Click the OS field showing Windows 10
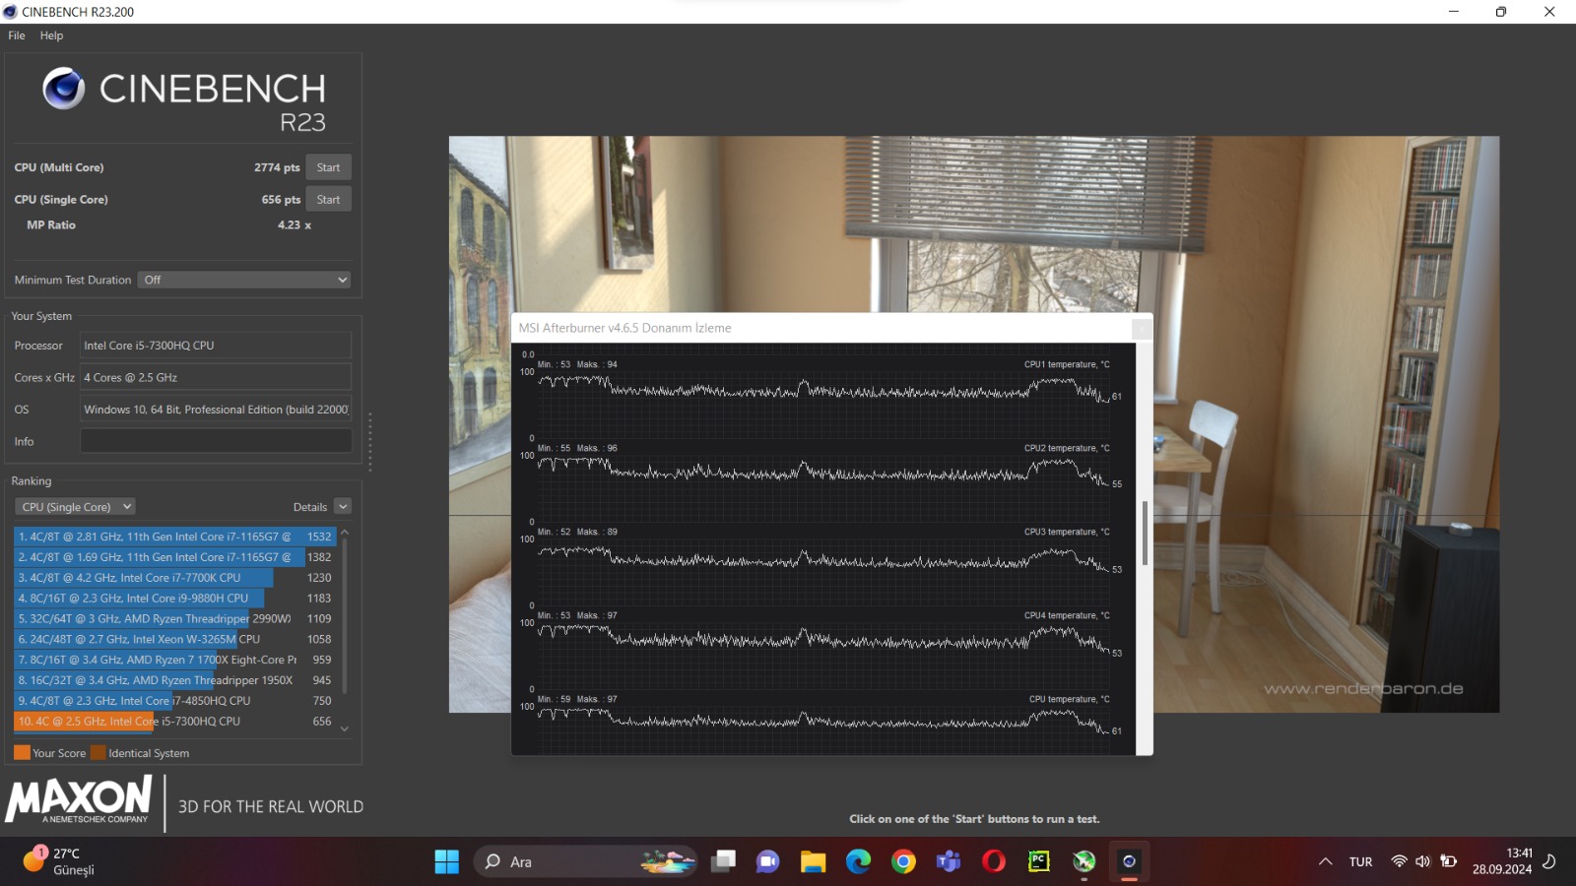Screen dimensions: 1576x886 (x=216, y=410)
